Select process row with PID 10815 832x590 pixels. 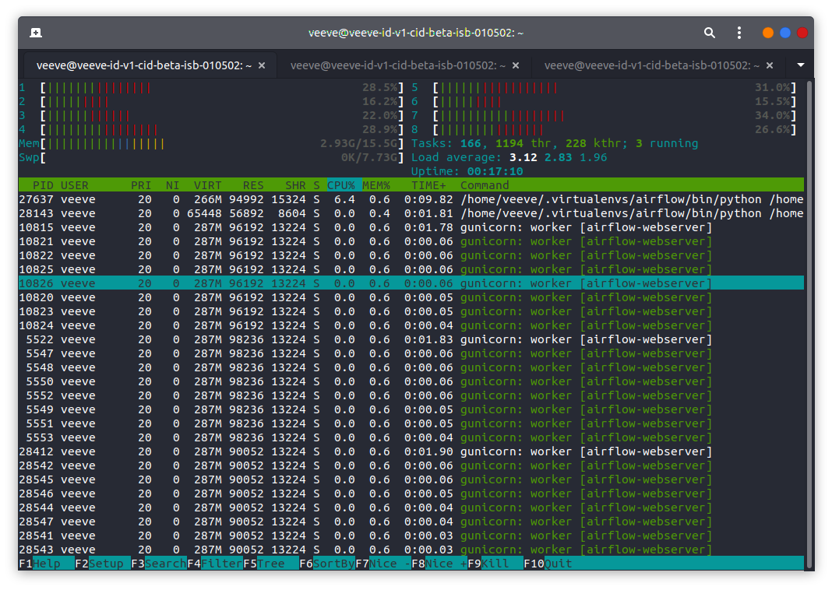pyautogui.click(x=411, y=227)
